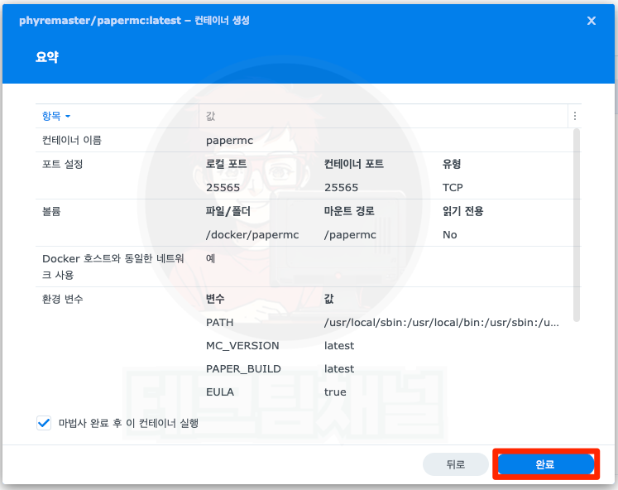The image size is (618, 490).
Task: Close the container creation dialog
Action: [591, 21]
